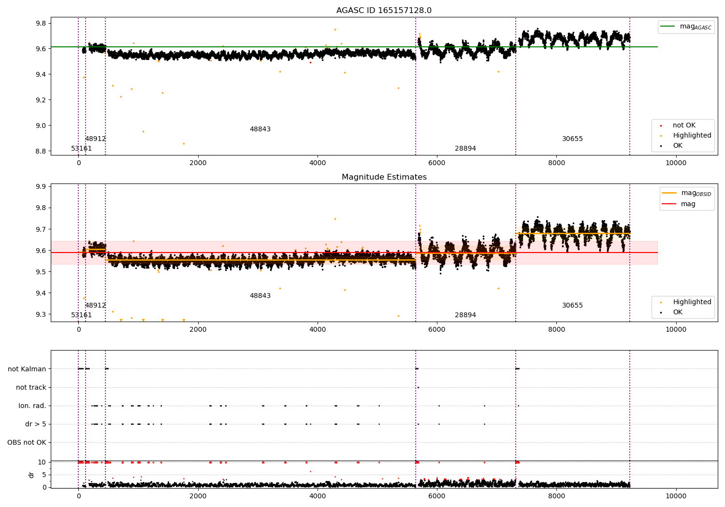
Task: Select the red "mag" legend entry in the middle plot
Action: (679, 204)
